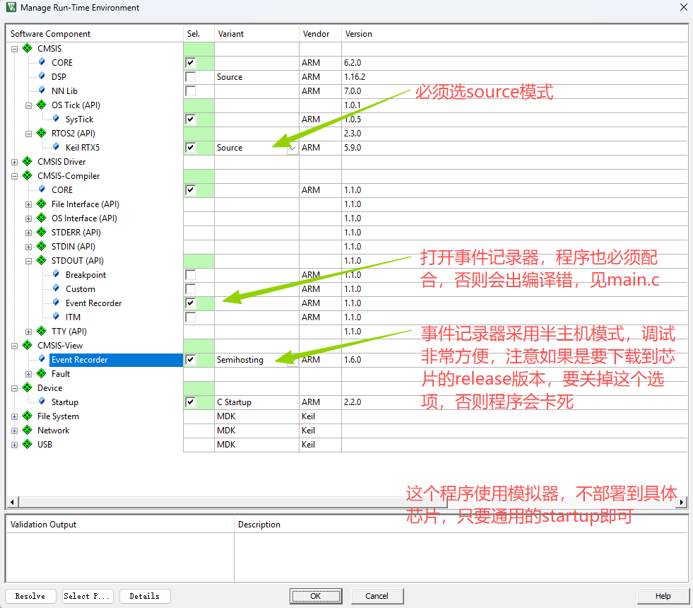Click the STDERR (API) diamond icon
Screen dimensions: 693x608
pyautogui.click(x=42, y=232)
